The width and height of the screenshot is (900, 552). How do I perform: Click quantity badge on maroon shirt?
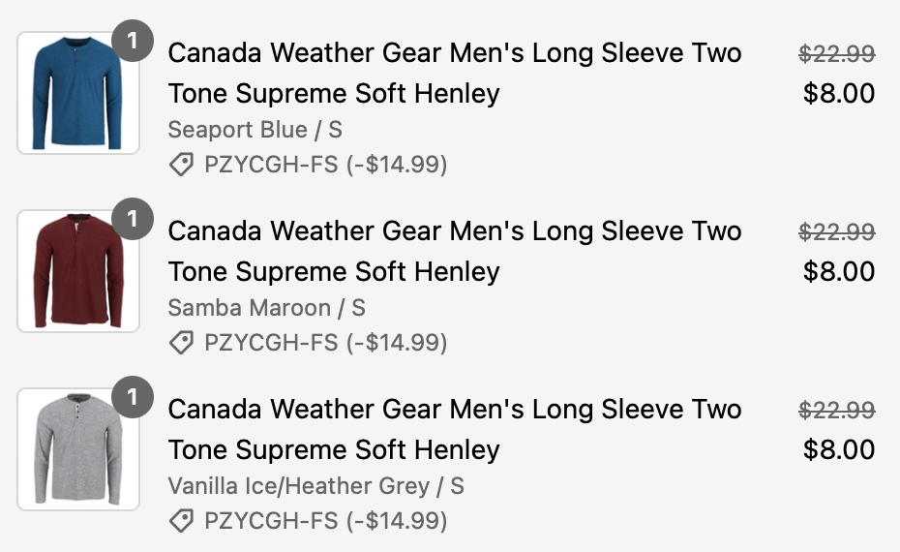pos(133,221)
